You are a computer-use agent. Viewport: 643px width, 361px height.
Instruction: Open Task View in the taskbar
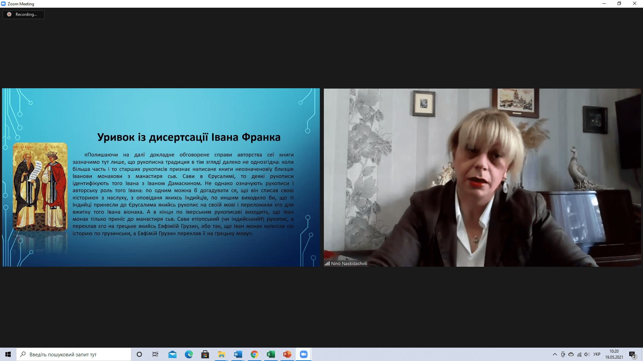[x=155, y=354]
